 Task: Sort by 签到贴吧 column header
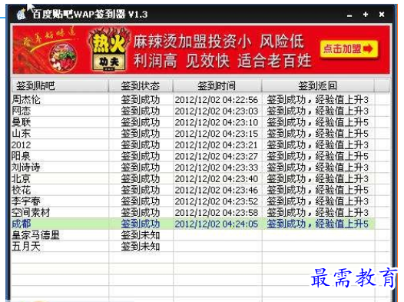[60, 85]
